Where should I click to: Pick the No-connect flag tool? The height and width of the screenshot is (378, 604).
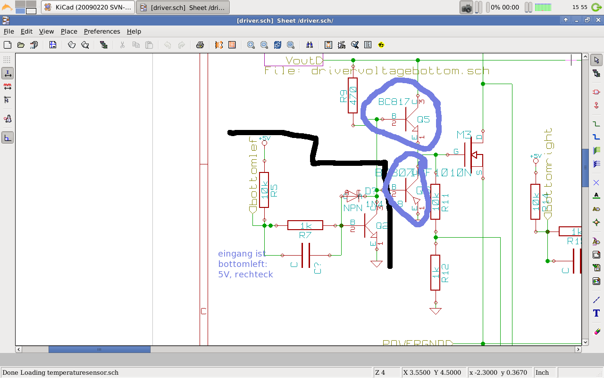coord(596,182)
